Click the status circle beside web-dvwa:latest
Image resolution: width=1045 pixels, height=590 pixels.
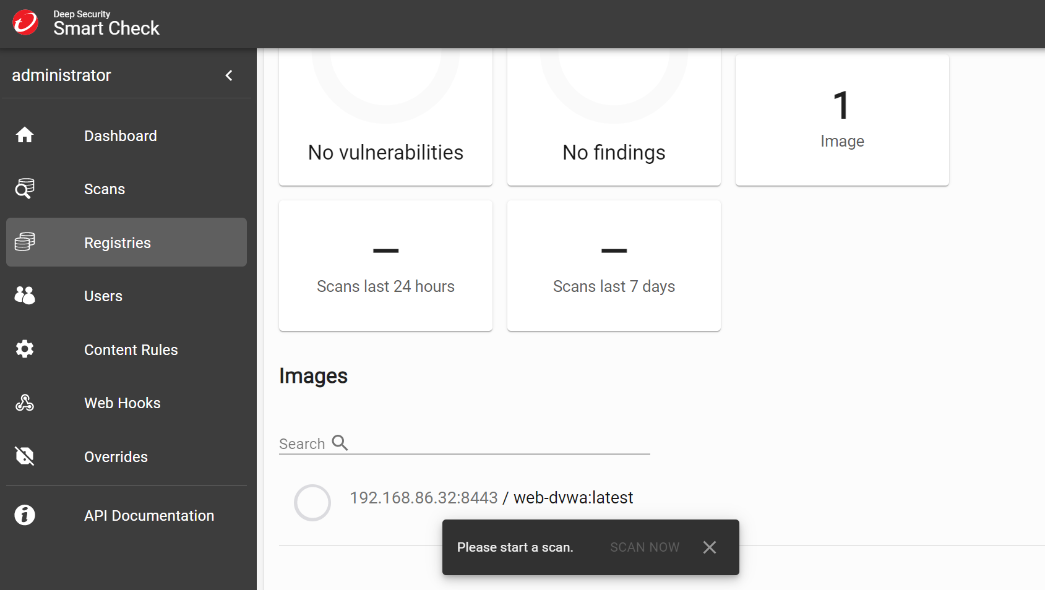pyautogui.click(x=312, y=502)
